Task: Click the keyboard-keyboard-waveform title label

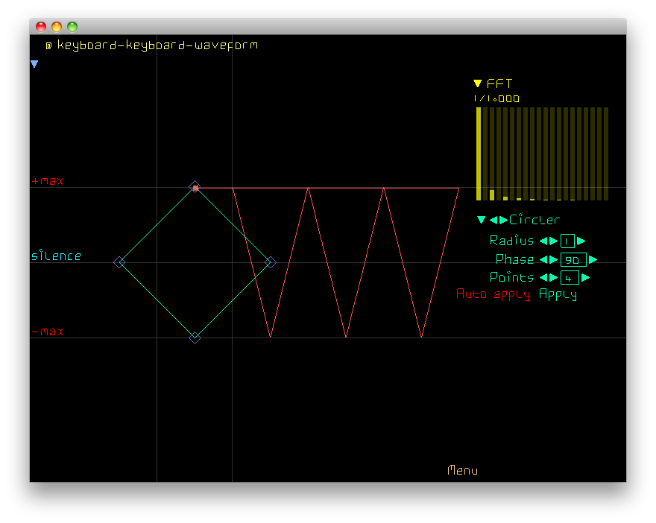Action: [x=157, y=45]
